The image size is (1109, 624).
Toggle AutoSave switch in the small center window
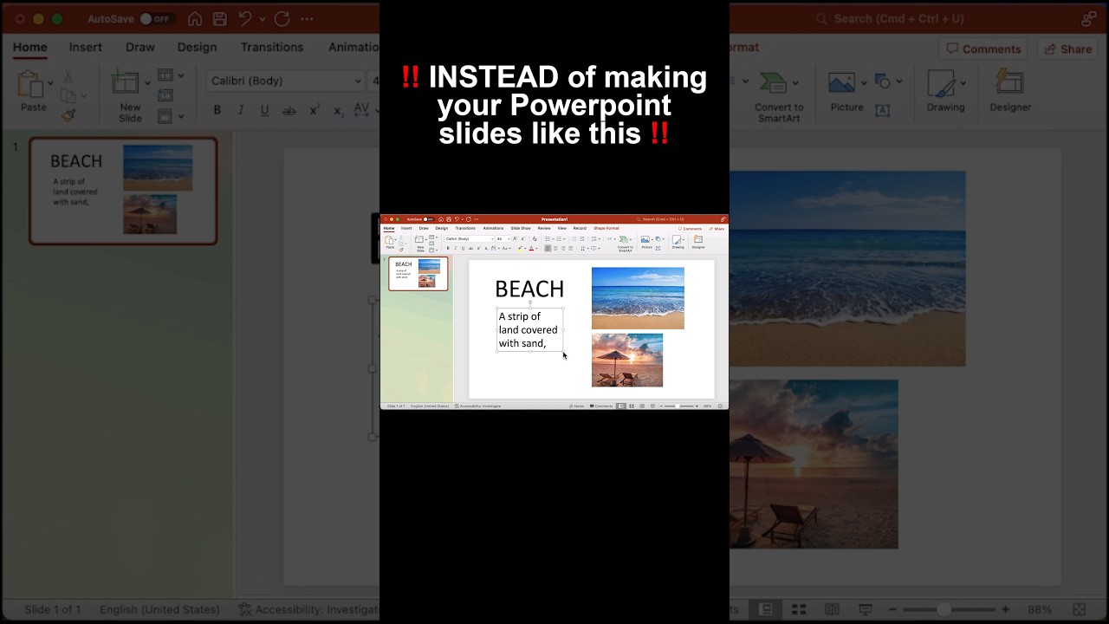tap(429, 219)
